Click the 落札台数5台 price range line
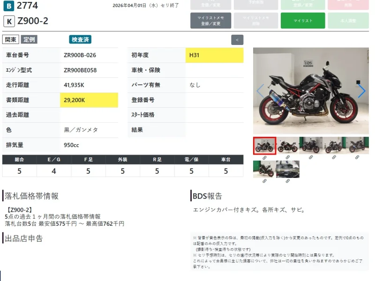The width and height of the screenshot is (375, 281). pos(65,224)
